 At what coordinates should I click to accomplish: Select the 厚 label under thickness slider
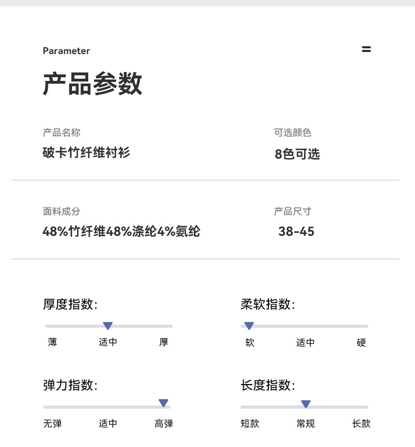point(163,342)
